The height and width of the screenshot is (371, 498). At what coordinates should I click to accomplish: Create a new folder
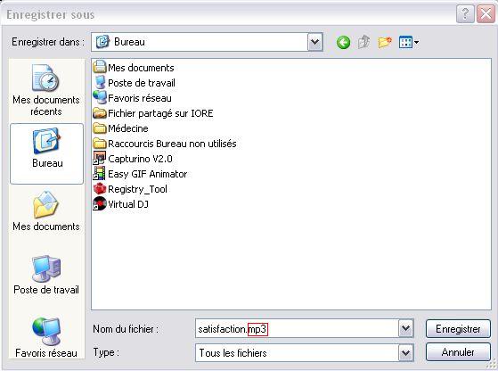pyautogui.click(x=385, y=42)
